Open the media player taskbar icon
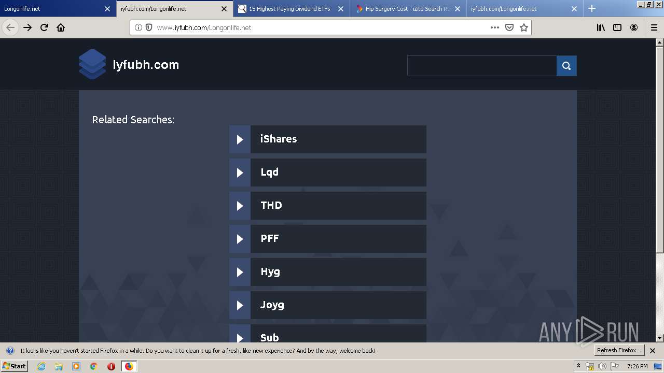 tap(76, 366)
